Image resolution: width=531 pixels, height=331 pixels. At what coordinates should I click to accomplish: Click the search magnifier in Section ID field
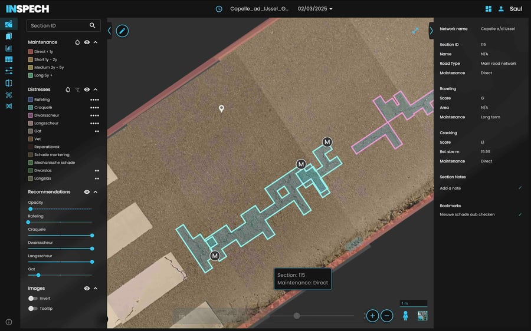tap(92, 25)
